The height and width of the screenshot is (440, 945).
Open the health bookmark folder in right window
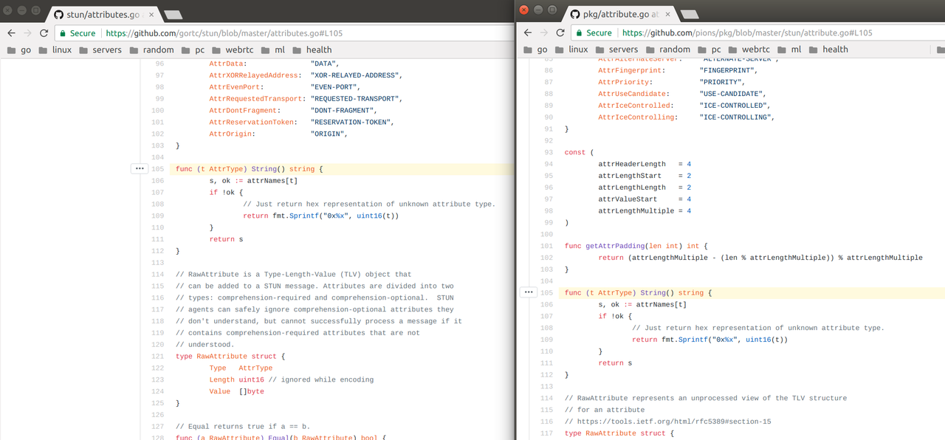click(829, 49)
